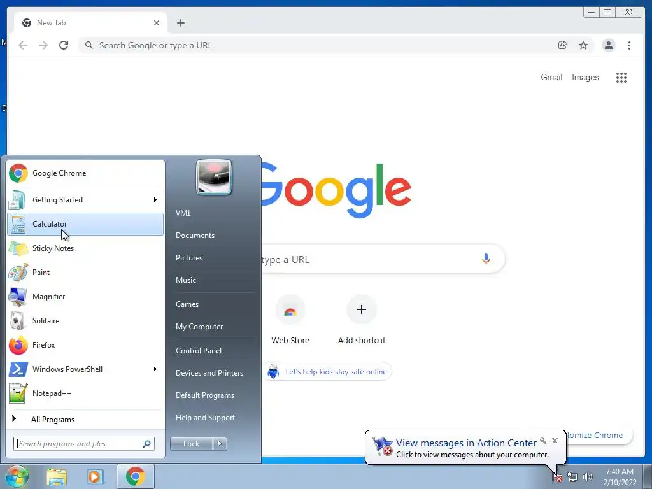The height and width of the screenshot is (489, 652).
Task: Open Documents from Start menu
Action: (x=195, y=236)
